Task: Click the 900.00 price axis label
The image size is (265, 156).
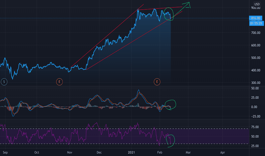Action: tap(256, 8)
